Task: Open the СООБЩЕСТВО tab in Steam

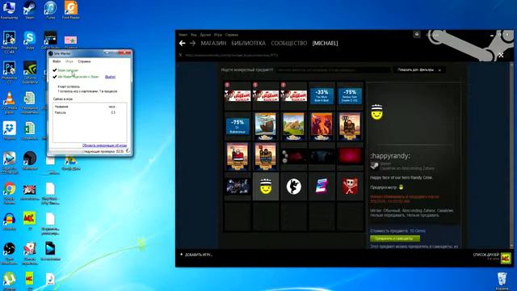Action: (x=289, y=43)
